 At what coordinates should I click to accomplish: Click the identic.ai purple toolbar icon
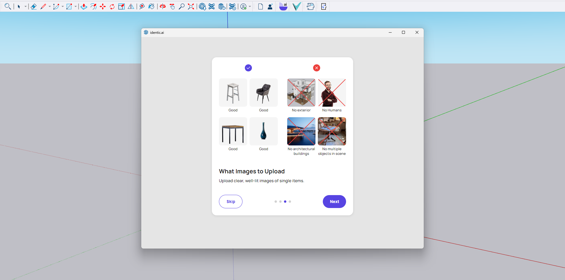pos(283,6)
